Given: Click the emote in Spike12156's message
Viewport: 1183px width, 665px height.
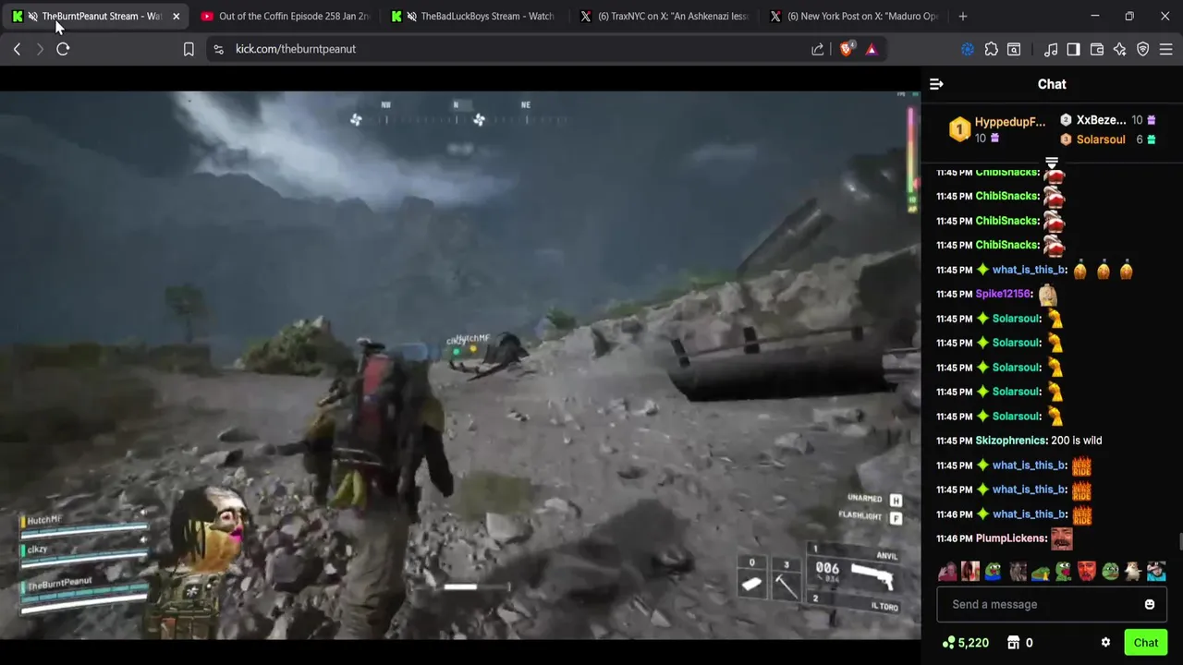Looking at the screenshot, I should coord(1047,295).
